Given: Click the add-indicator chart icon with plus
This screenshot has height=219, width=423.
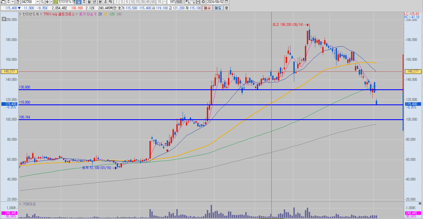Looking at the screenshot, I should pyautogui.click(x=193, y=2).
